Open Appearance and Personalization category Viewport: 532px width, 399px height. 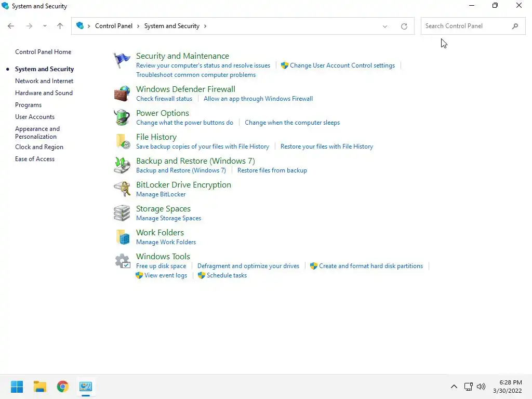pos(37,132)
